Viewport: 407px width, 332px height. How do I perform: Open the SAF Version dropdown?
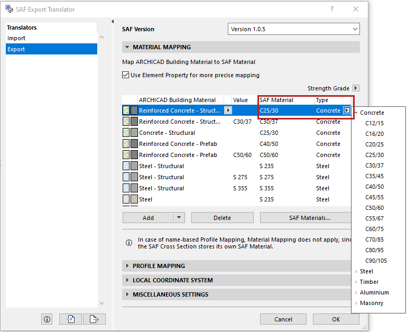(x=293, y=29)
